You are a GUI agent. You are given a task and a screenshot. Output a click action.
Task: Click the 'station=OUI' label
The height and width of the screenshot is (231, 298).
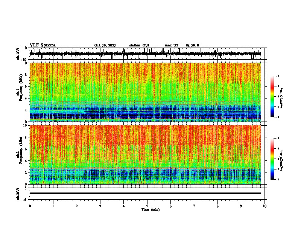139,45
